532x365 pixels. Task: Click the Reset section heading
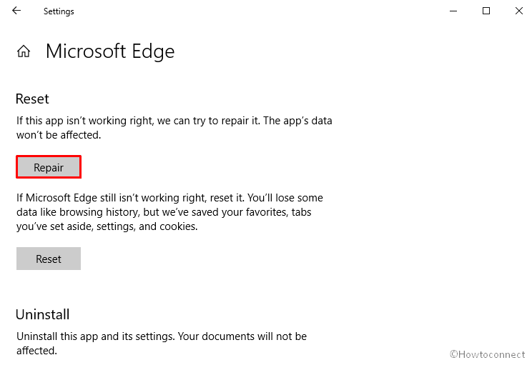point(32,99)
